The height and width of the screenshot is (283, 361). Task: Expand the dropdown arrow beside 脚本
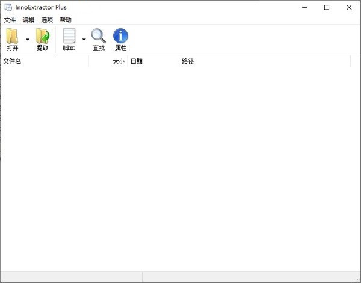(84, 40)
